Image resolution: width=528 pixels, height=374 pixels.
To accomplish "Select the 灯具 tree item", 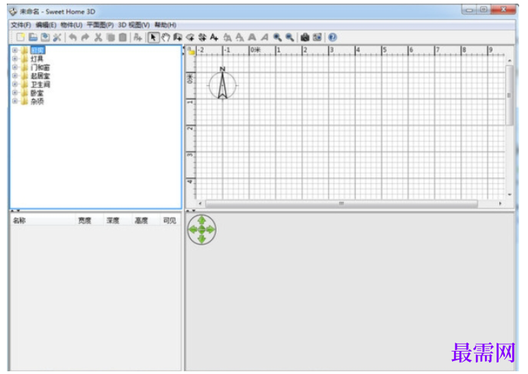I will 37,59.
